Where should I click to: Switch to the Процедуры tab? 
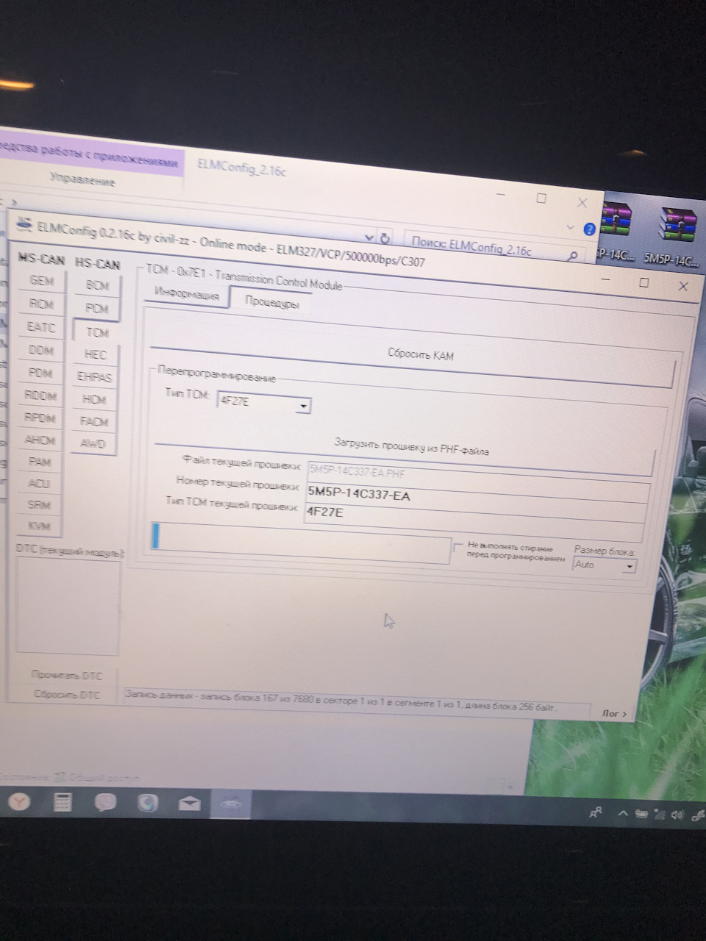tap(271, 301)
